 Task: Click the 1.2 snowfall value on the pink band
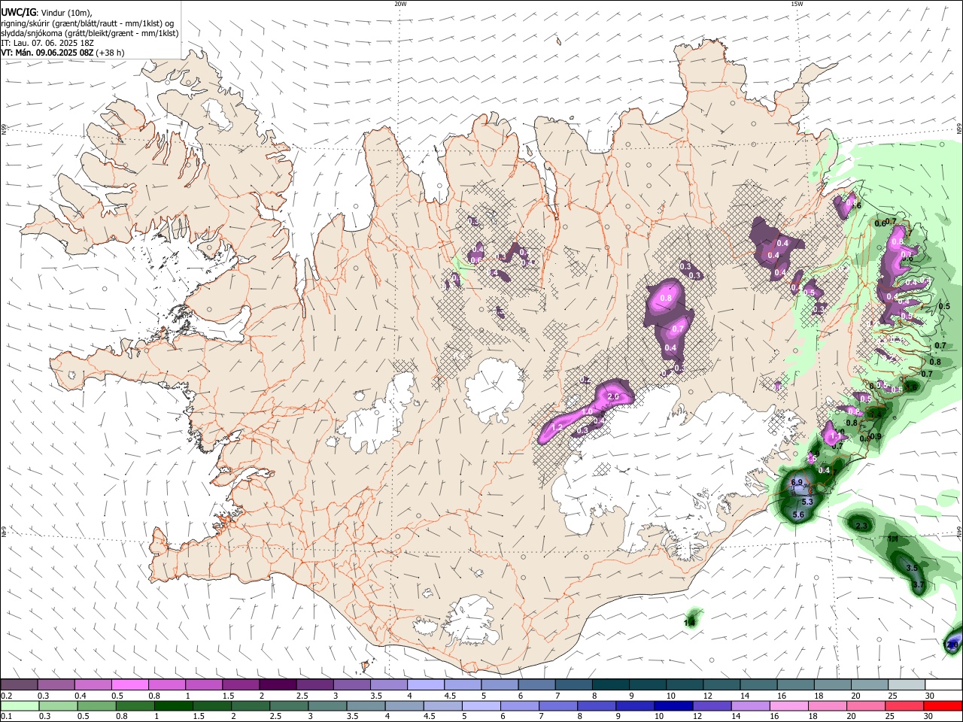point(557,427)
